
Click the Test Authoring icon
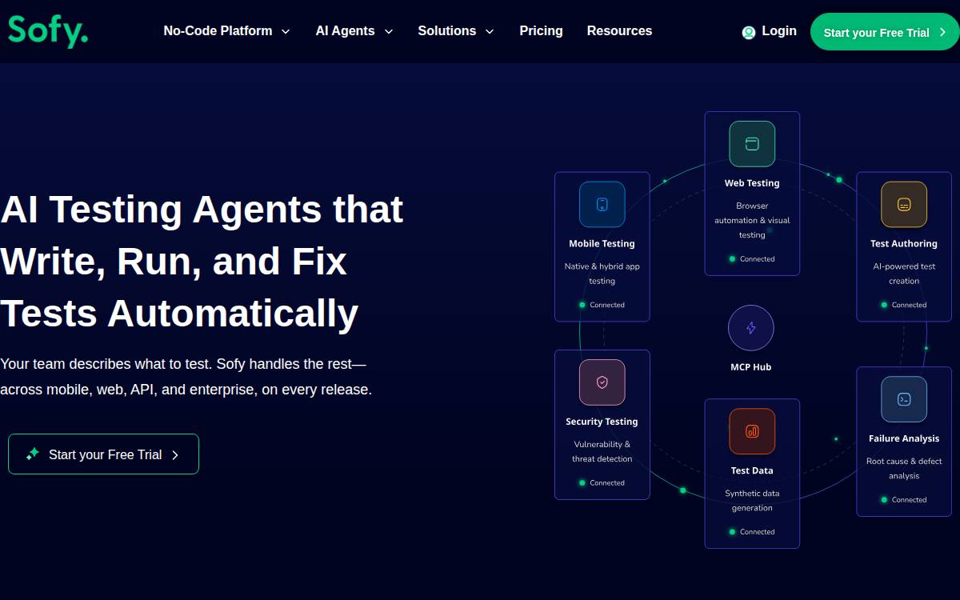coord(904,205)
